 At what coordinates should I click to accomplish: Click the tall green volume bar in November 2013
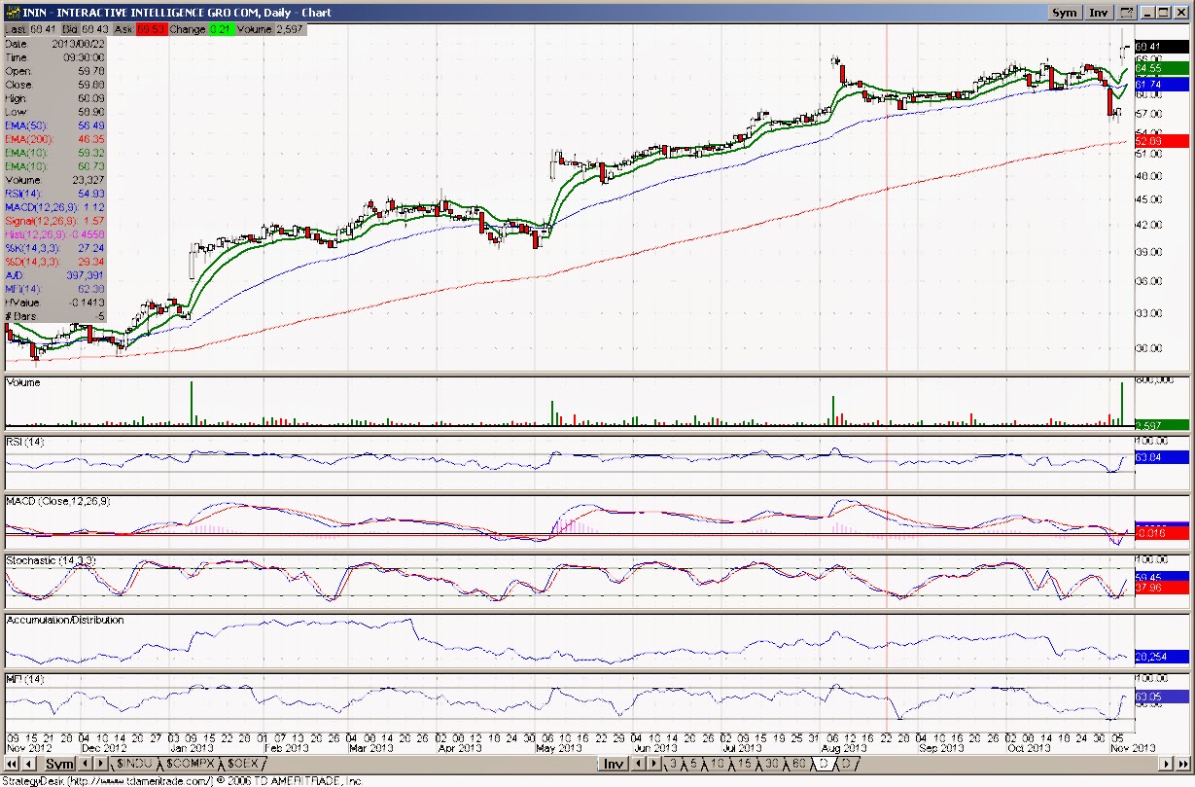[x=1121, y=405]
